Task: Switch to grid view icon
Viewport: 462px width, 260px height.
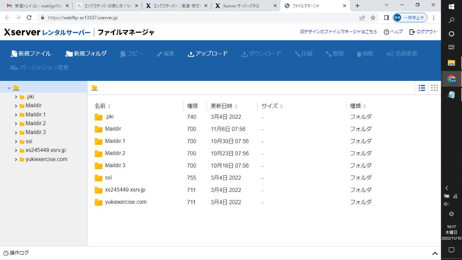Action: pyautogui.click(x=434, y=88)
